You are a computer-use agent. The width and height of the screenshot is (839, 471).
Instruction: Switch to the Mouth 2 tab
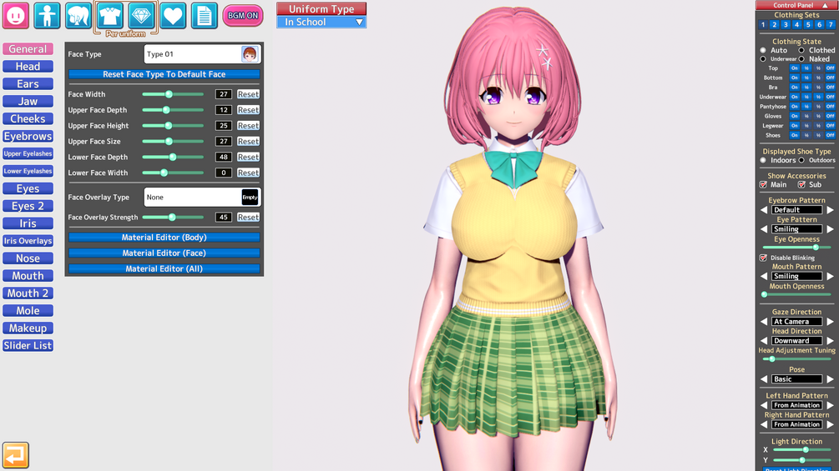click(28, 293)
